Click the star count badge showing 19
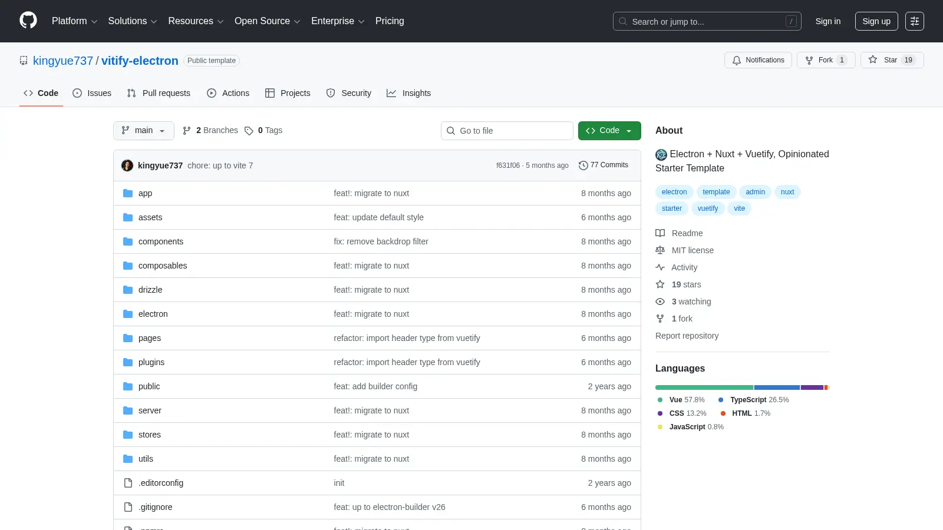 908,60
